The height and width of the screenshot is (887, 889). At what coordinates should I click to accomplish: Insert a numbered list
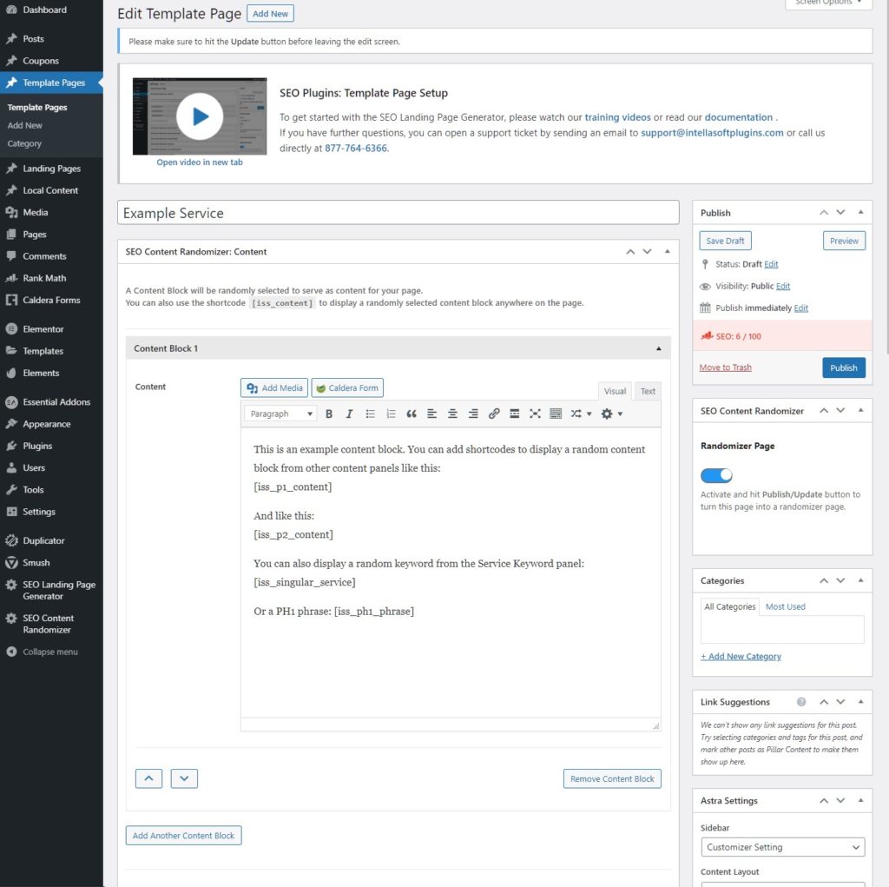(x=391, y=414)
